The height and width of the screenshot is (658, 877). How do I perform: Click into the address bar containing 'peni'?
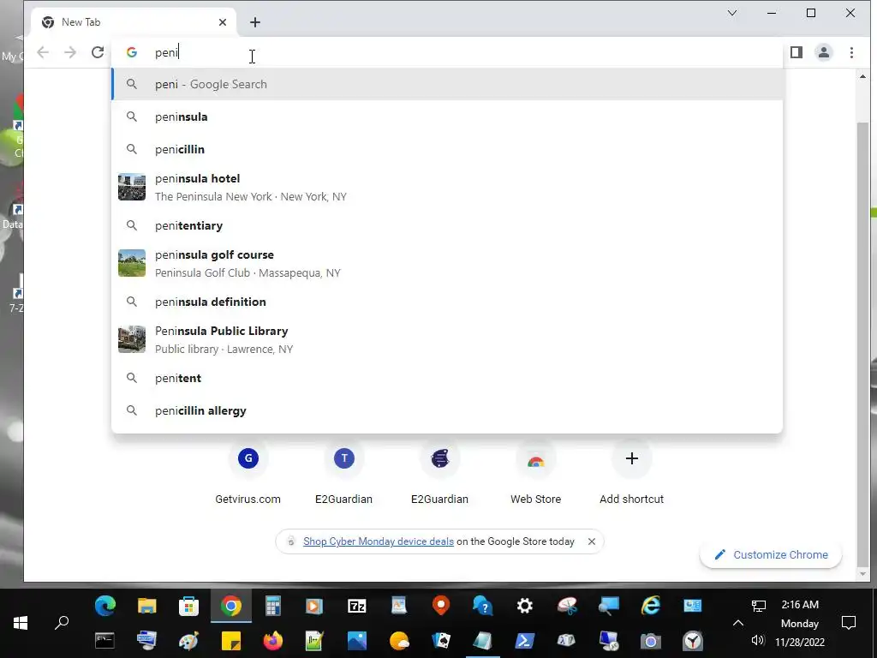tap(447, 52)
